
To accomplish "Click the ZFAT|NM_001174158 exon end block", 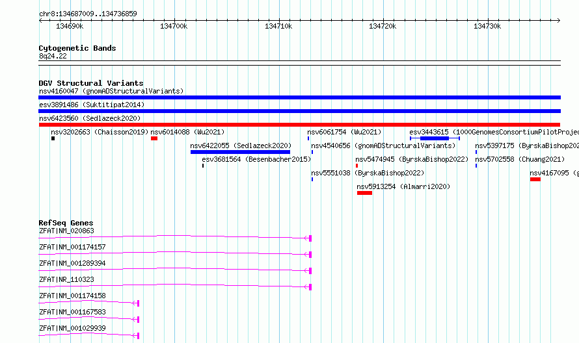I will tap(138, 303).
